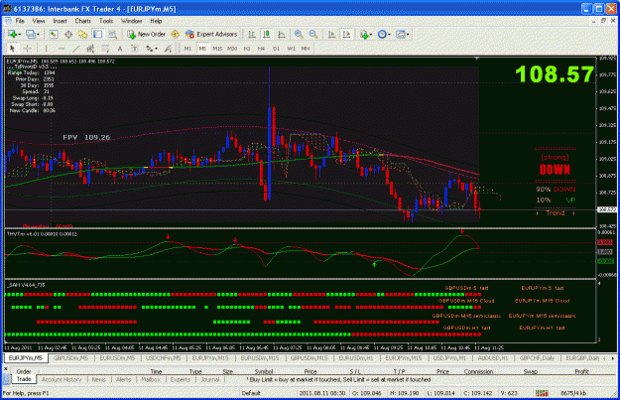Zoom out on the chart
This screenshot has width=620, height=400.
[313, 35]
